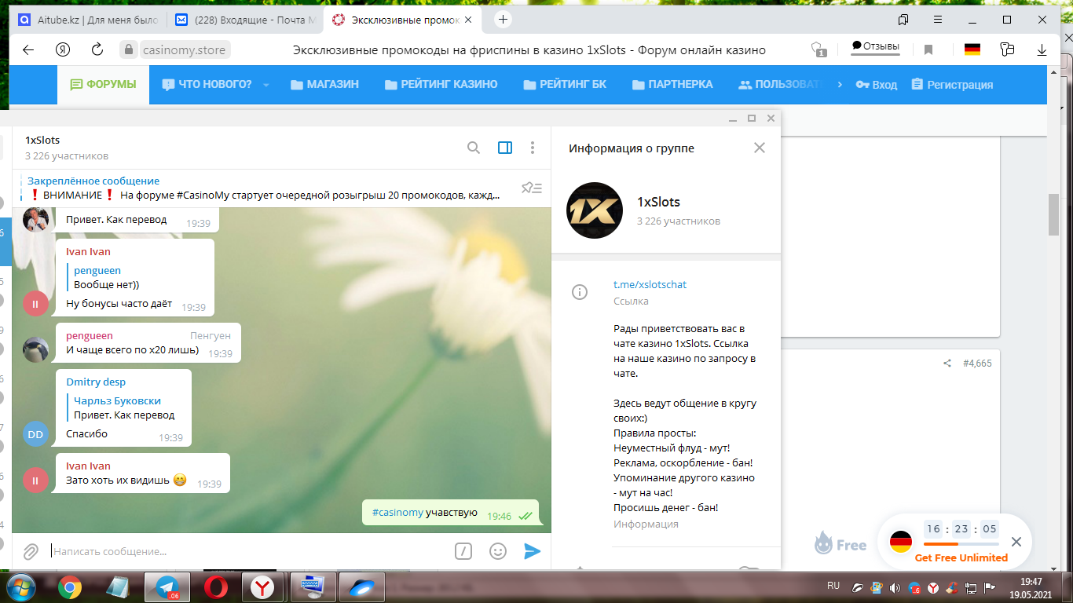Click the Yandex 'Я' home button
The width and height of the screenshot is (1073, 603).
pos(63,49)
